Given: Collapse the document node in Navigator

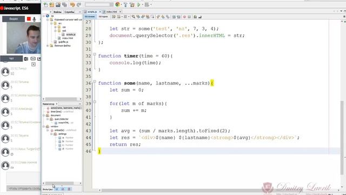Looking at the screenshot, I should pos(44,115).
